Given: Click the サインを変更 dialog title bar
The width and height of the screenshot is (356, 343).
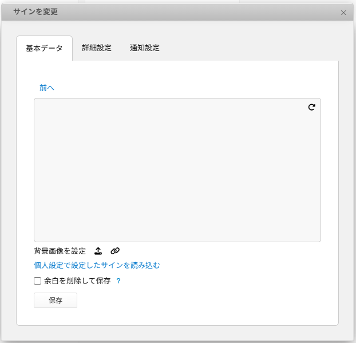Looking at the screenshot, I should point(172,12).
